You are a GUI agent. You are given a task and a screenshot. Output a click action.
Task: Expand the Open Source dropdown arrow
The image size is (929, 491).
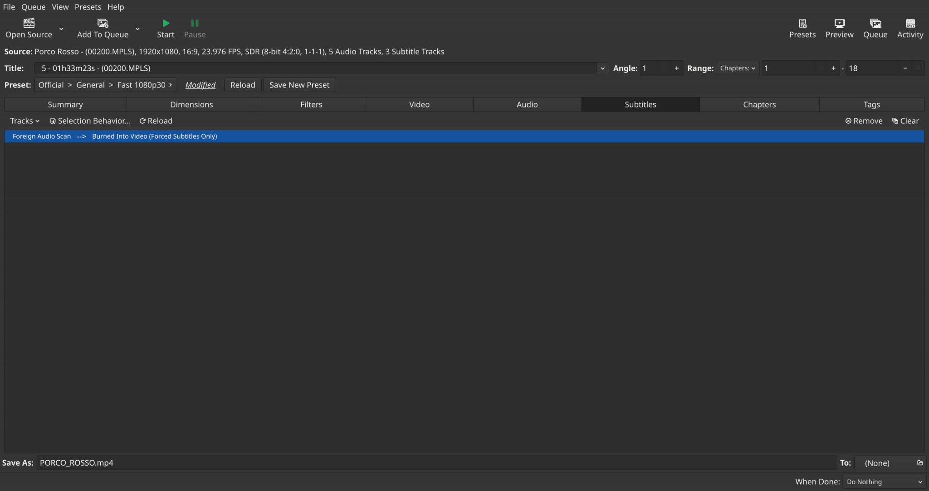tap(61, 29)
